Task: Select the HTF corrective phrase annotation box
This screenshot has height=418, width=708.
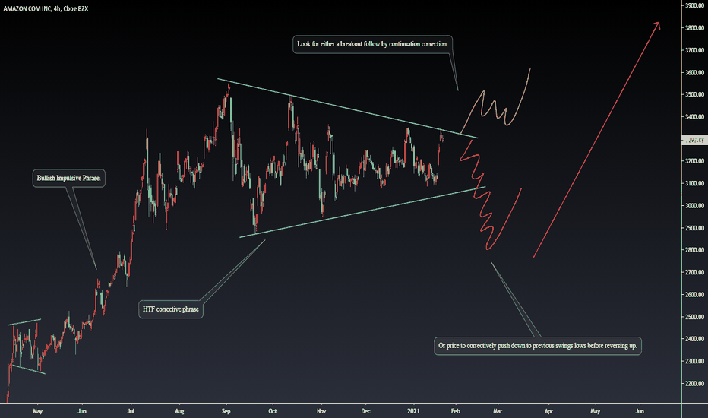Action: pyautogui.click(x=171, y=309)
